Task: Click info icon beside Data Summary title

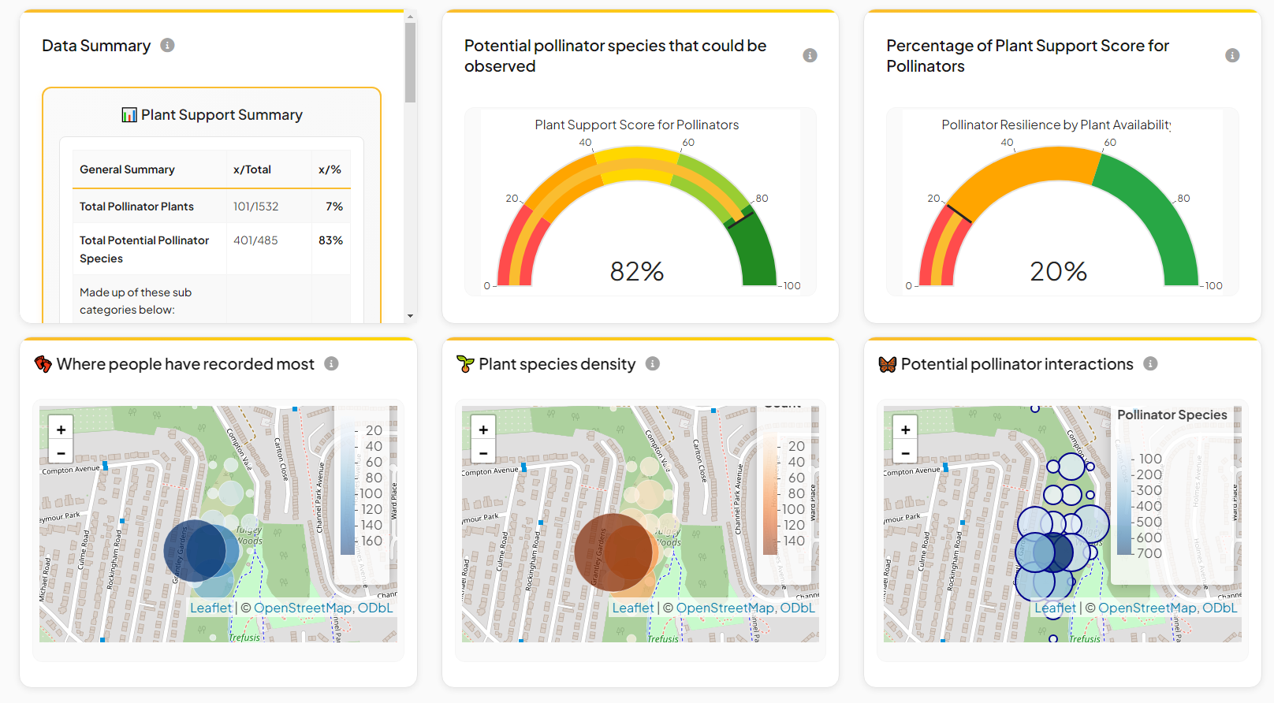Action: click(x=167, y=45)
